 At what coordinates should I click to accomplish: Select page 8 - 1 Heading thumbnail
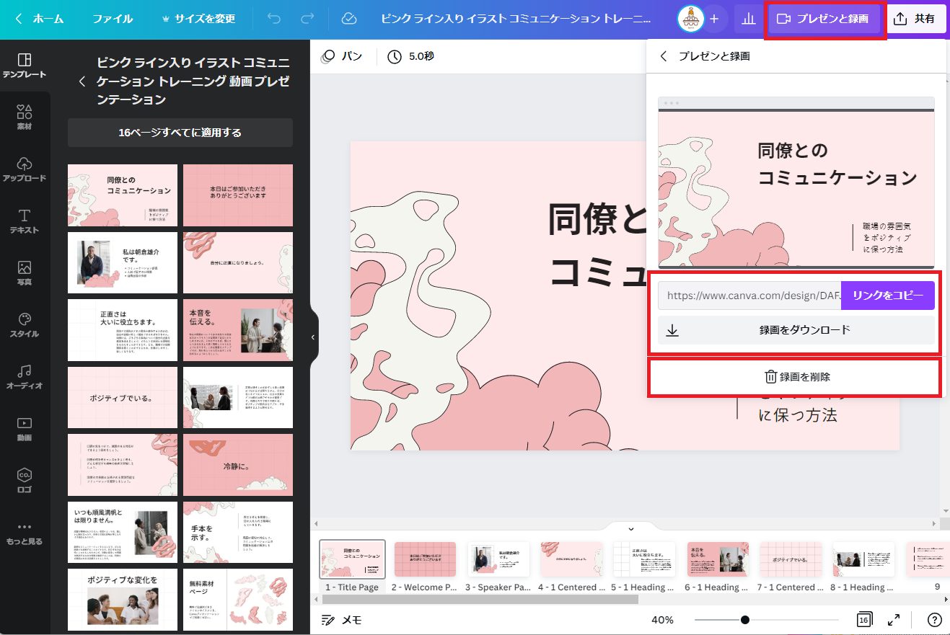click(x=863, y=559)
